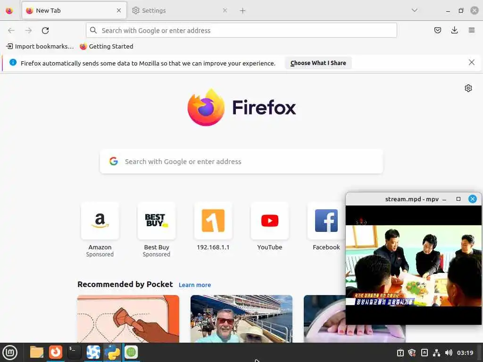This screenshot has height=362, width=483.
Task: Restore down the Firefox window
Action: pos(461,11)
